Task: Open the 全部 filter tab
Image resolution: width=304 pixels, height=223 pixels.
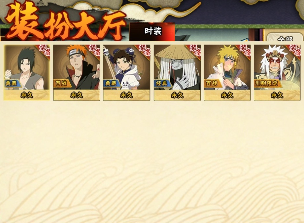Action: tap(285, 38)
